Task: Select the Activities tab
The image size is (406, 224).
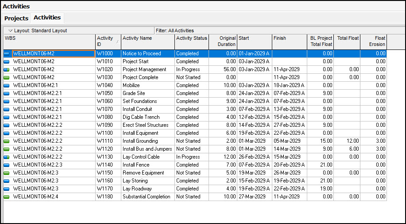Action: (47, 18)
